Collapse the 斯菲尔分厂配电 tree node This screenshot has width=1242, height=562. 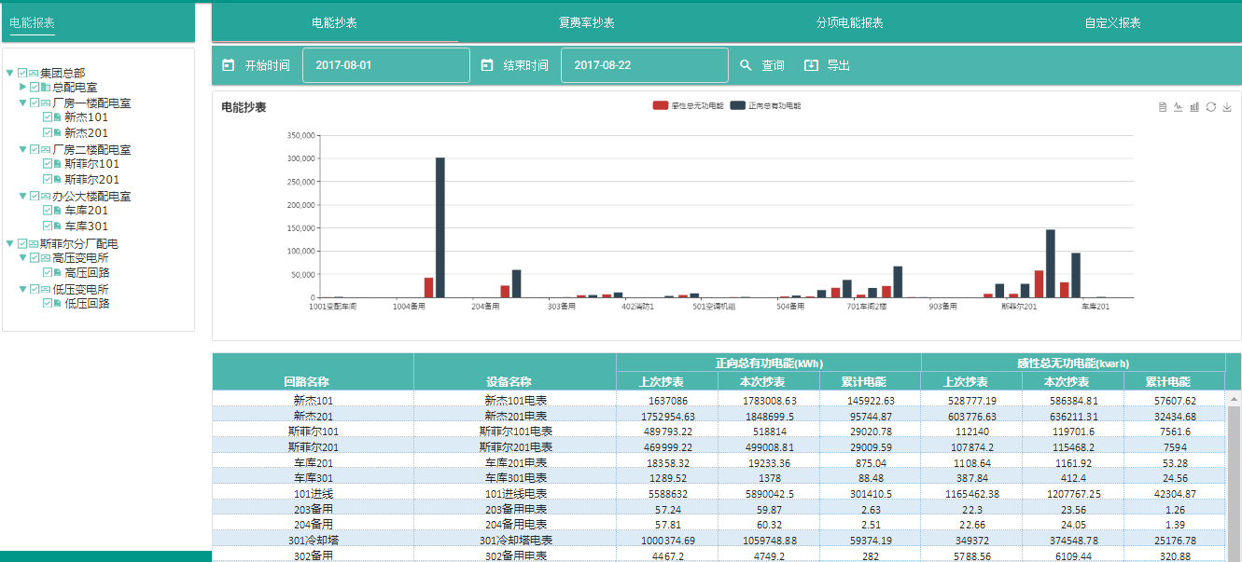(x=9, y=243)
